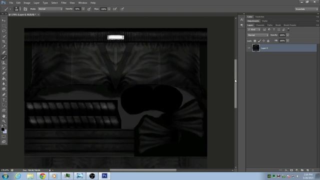Select the Clone Stamp tool

pyautogui.click(x=3, y=63)
